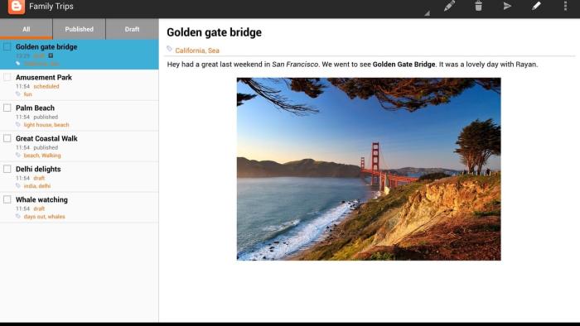Viewport: 580px width, 326px height.
Task: Tick the Delhi delights post checkbox
Action: [x=7, y=169]
